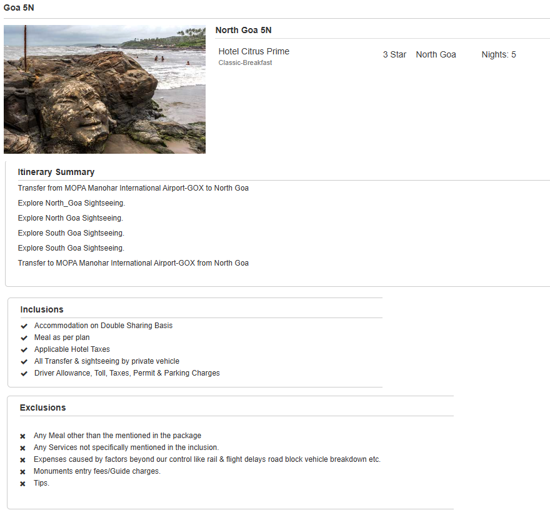
Task: Click the 3 Star rating label
Action: coord(394,54)
